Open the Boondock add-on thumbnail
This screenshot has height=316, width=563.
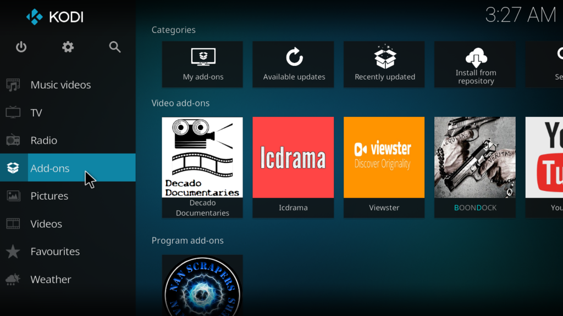(x=475, y=157)
